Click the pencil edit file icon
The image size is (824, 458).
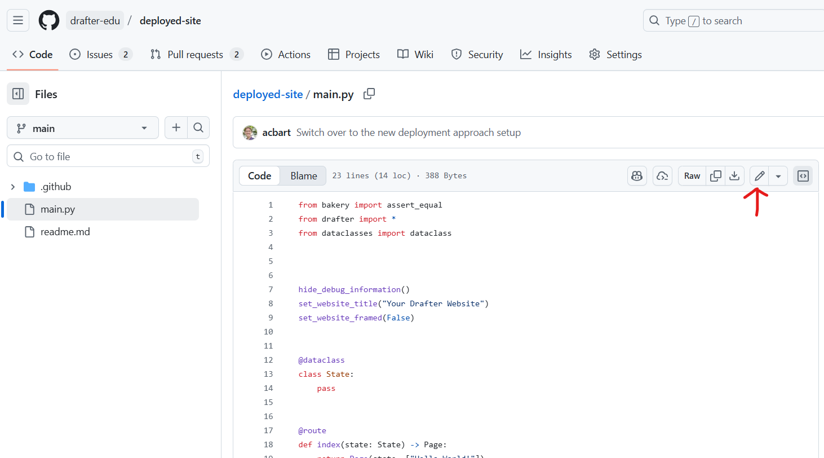pos(760,176)
